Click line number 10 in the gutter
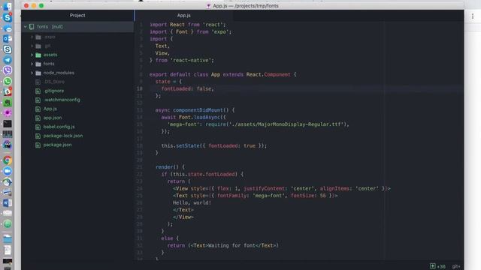This screenshot has height=270, width=481. tap(140, 88)
